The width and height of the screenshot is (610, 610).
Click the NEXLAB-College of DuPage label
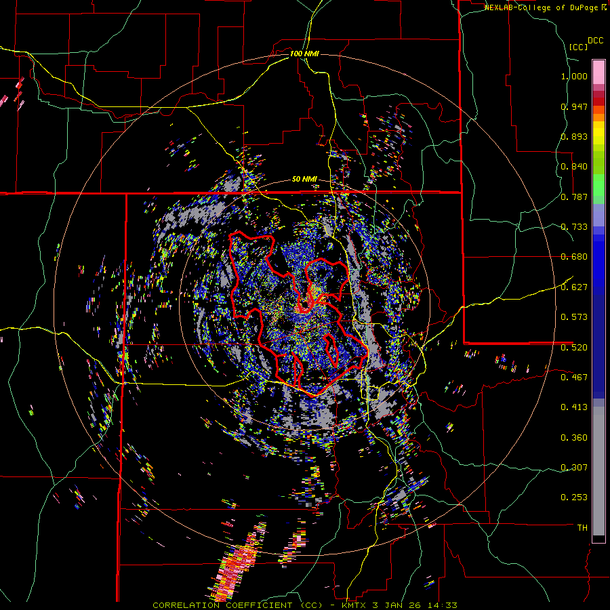(542, 7)
